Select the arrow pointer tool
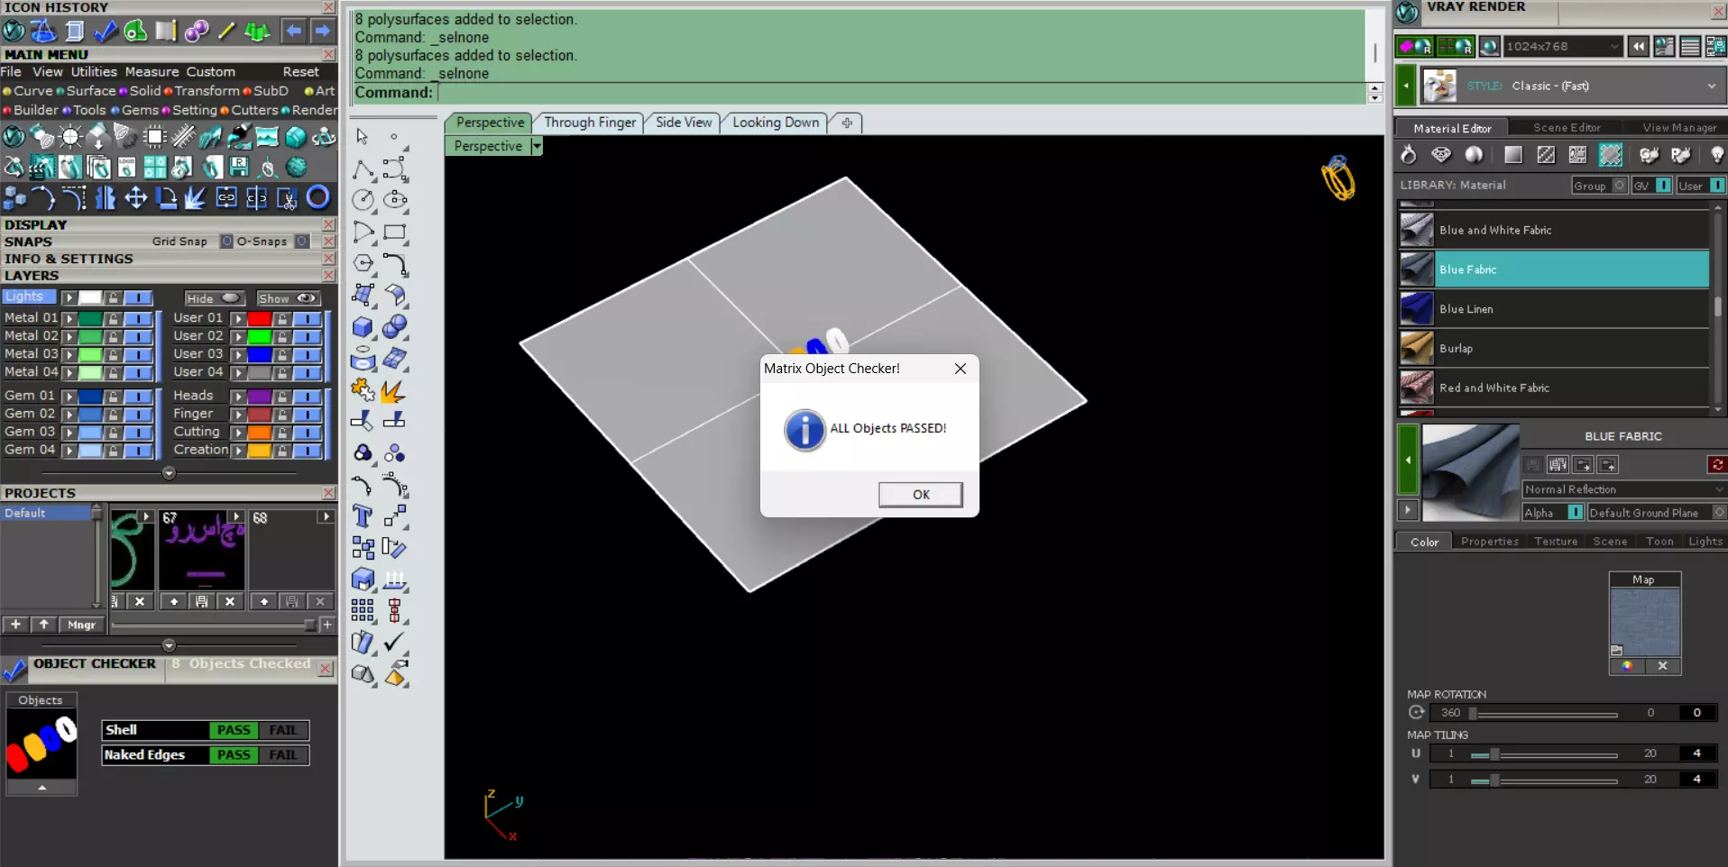 [363, 136]
